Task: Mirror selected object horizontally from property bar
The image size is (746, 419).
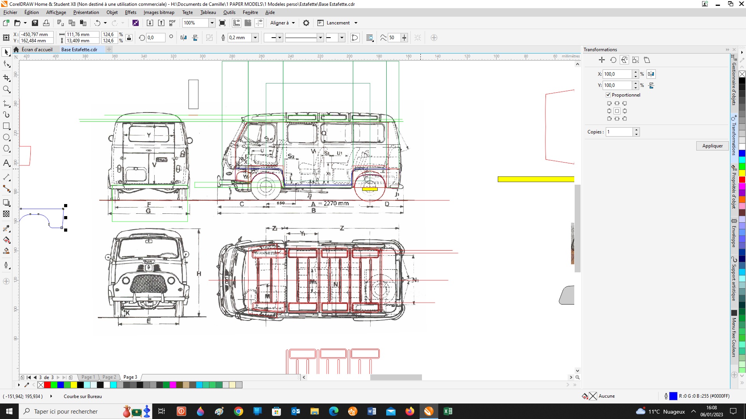Action: tap(184, 38)
